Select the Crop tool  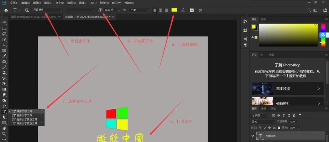coord(4,45)
